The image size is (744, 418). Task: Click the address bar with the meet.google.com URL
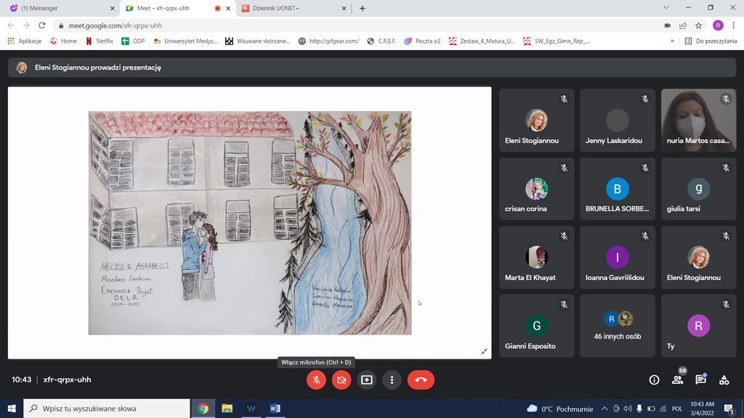356,25
